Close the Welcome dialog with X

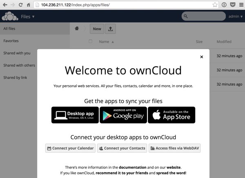(202, 57)
